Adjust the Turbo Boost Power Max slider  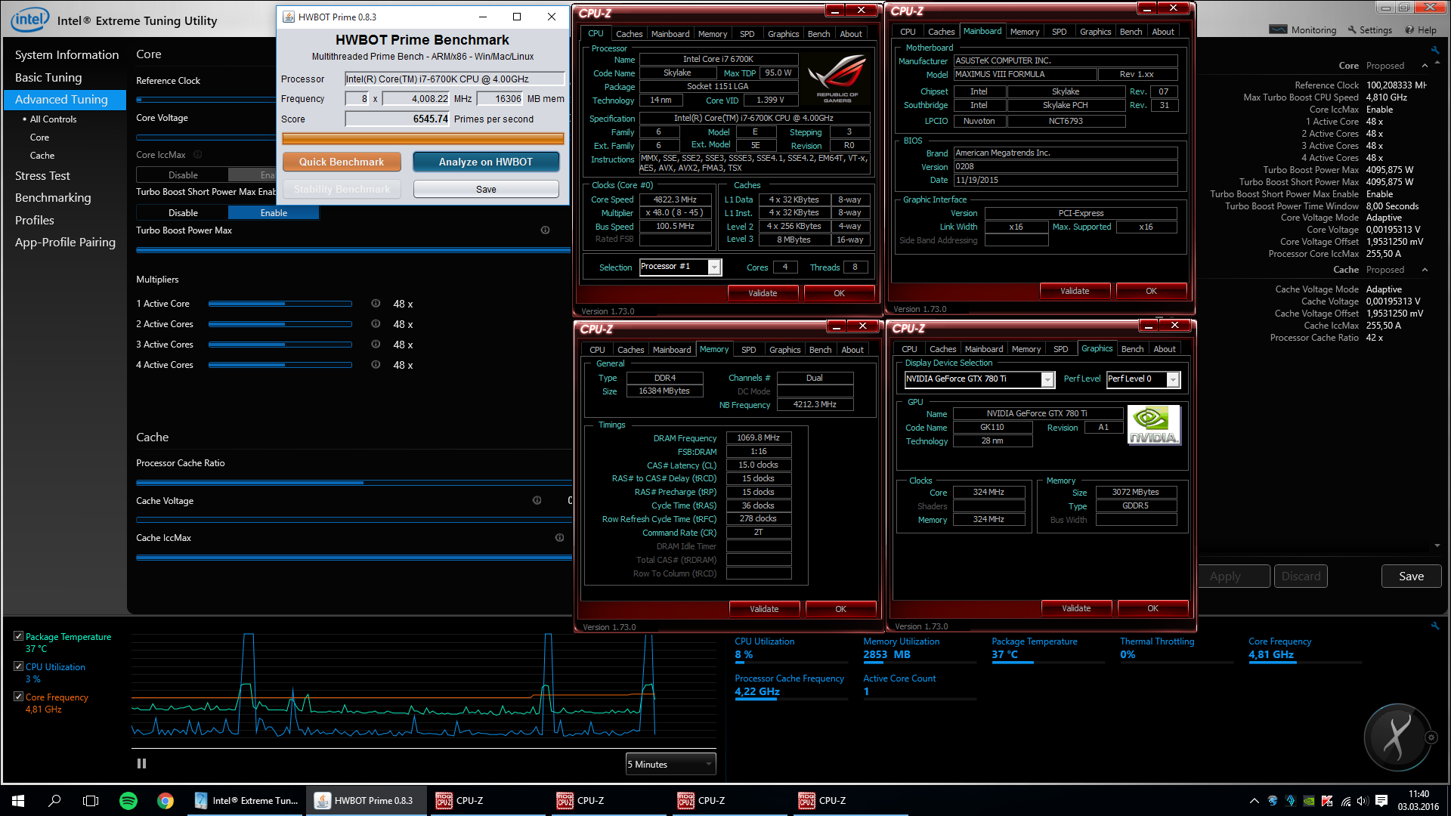pos(353,250)
